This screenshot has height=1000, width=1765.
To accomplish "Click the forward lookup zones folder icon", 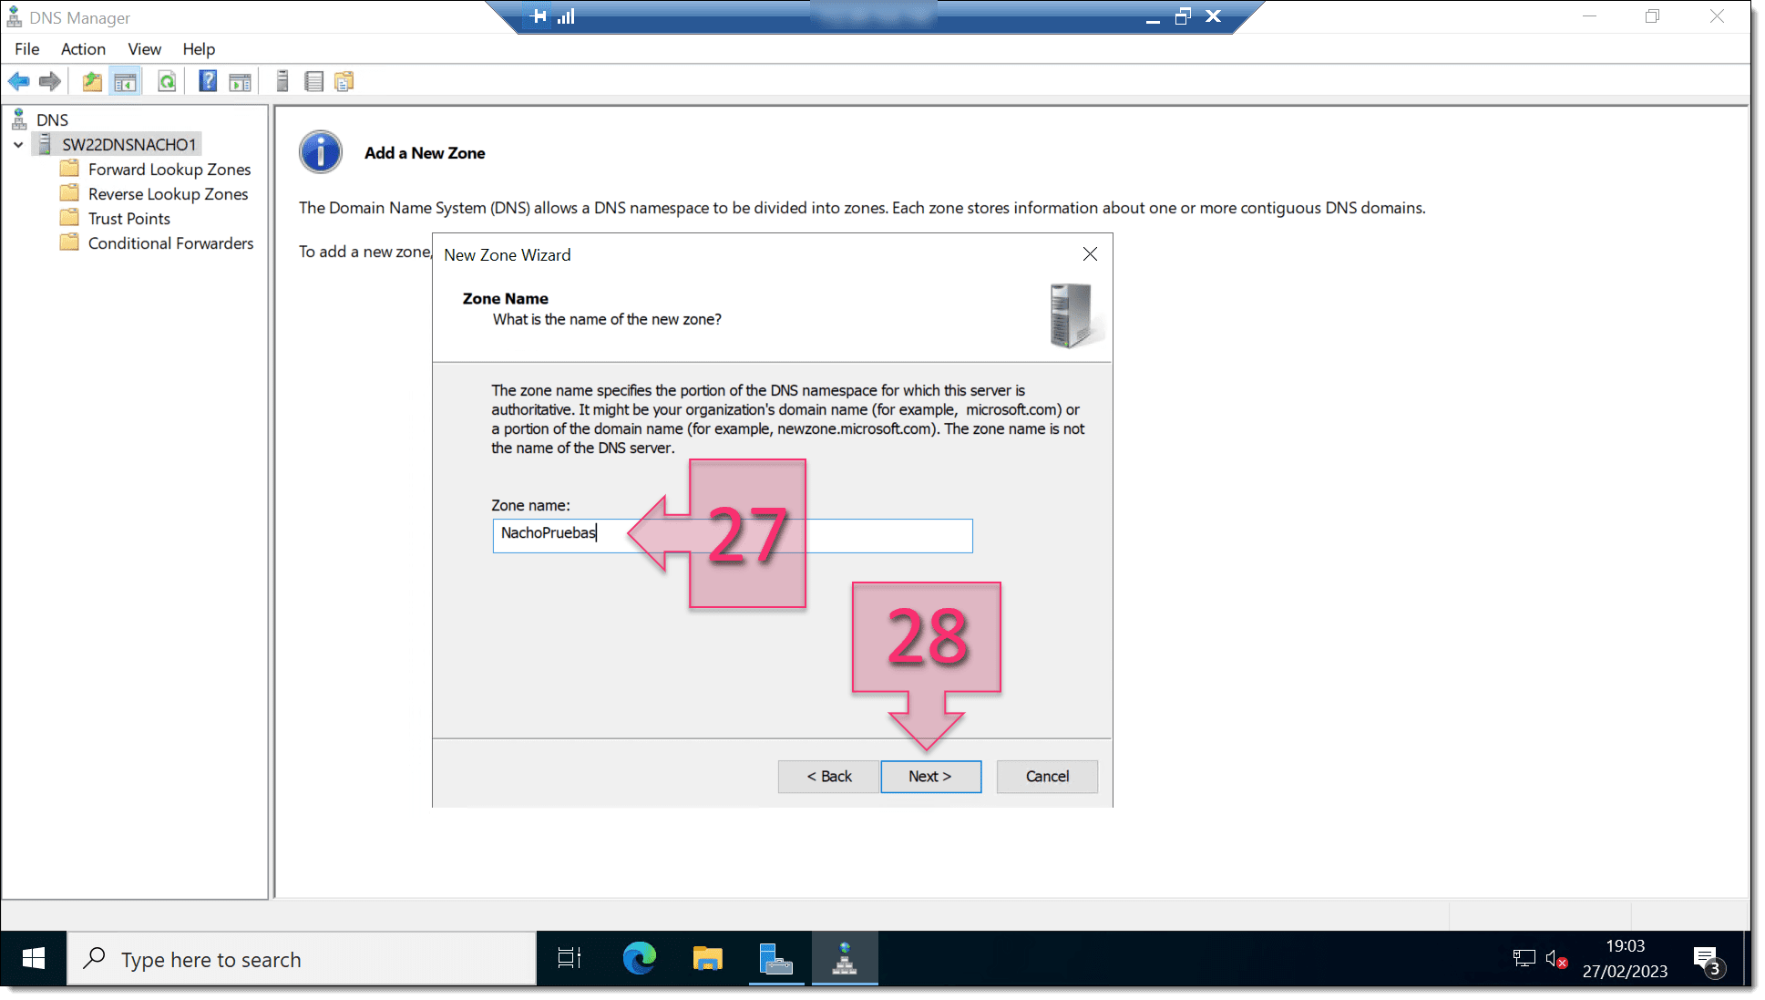I will [x=69, y=169].
